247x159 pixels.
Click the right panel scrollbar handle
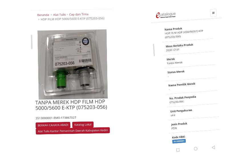coord(154,50)
